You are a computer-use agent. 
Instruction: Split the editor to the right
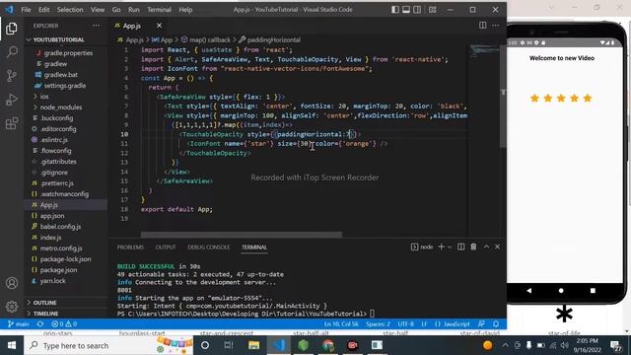click(482, 26)
